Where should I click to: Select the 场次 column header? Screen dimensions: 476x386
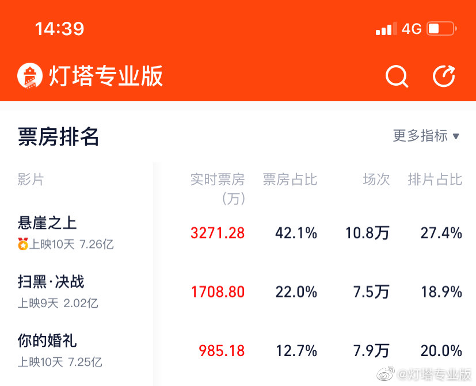point(376,179)
